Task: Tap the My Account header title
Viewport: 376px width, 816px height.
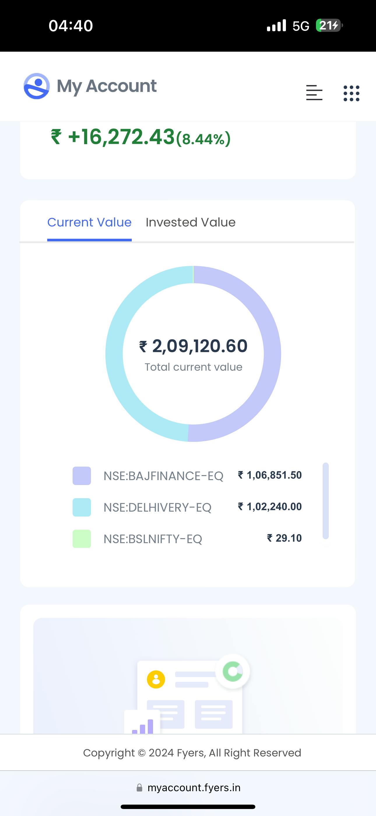Action: pos(107,86)
